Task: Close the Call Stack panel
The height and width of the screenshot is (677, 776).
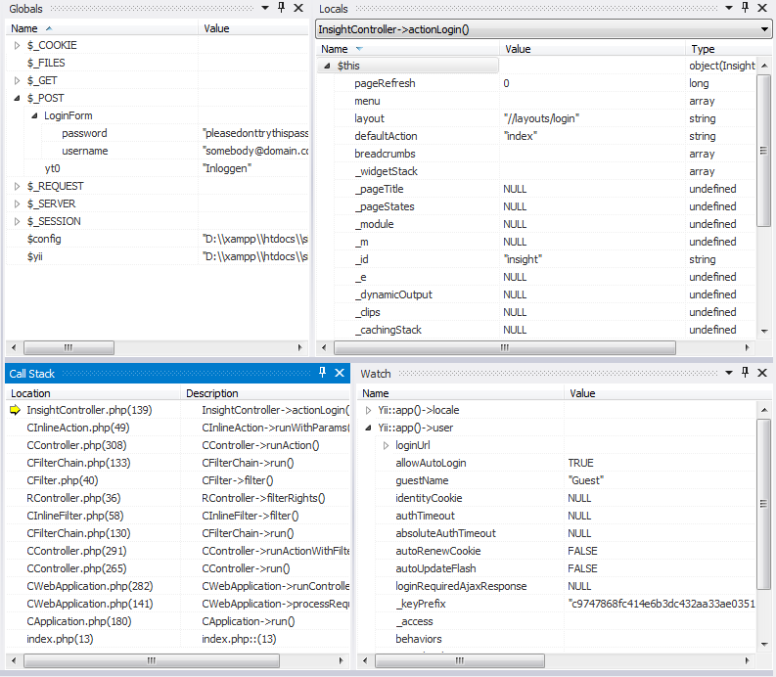Action: point(340,373)
